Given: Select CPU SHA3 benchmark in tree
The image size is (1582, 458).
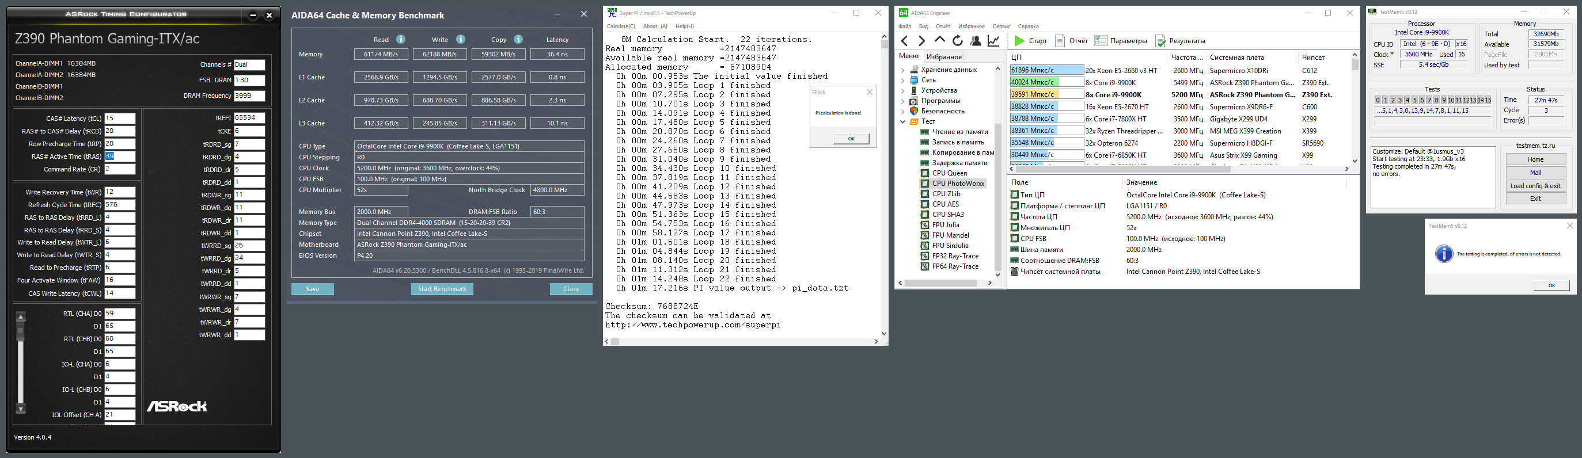Looking at the screenshot, I should [947, 214].
